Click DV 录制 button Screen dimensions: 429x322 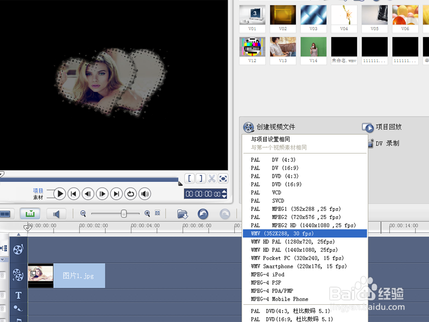[384, 143]
